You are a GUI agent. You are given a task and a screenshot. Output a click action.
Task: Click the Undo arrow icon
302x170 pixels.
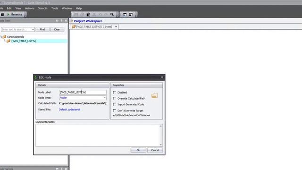coord(100,15)
